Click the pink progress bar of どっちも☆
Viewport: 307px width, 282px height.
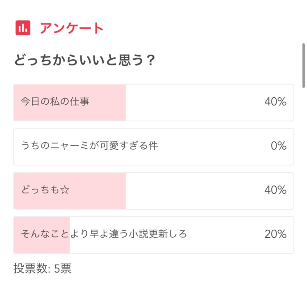click(x=70, y=191)
